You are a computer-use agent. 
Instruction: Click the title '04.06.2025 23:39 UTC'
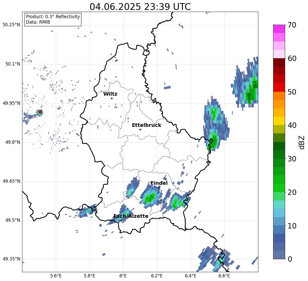point(140,7)
